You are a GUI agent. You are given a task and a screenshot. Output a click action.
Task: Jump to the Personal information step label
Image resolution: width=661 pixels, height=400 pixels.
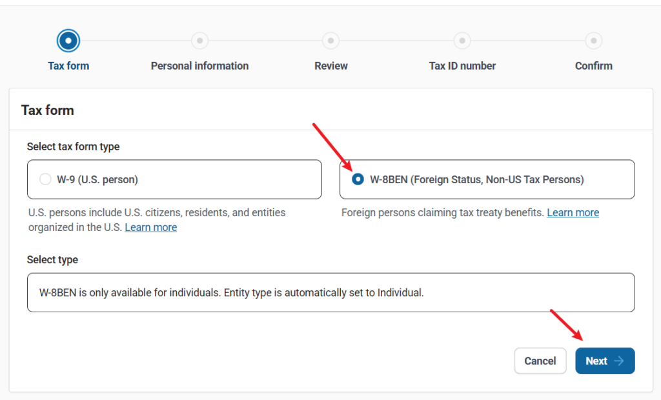(199, 66)
